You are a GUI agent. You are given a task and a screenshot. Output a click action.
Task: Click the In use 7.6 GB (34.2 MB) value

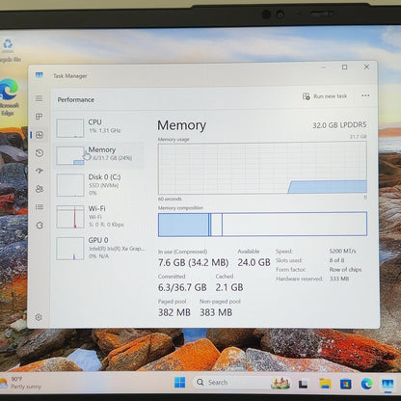[x=193, y=262]
